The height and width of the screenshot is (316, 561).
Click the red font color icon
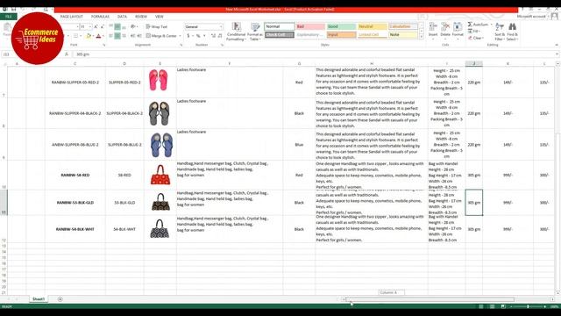pyautogui.click(x=98, y=36)
